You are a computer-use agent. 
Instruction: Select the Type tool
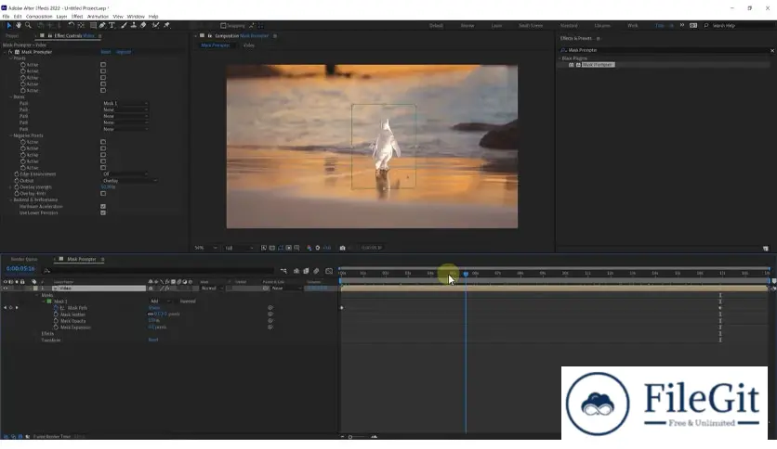tap(112, 25)
